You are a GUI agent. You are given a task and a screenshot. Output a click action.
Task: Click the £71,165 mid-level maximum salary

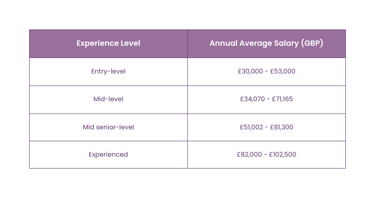(282, 99)
